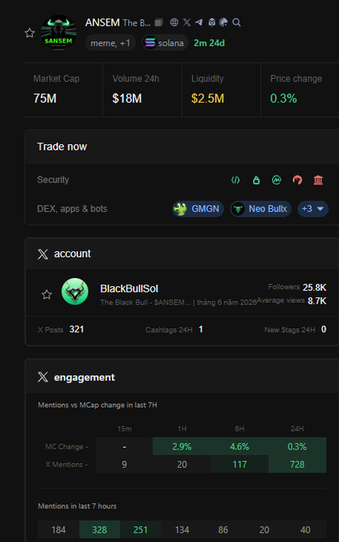Click the Market Cap value 75M
The height and width of the screenshot is (542, 339).
pyautogui.click(x=45, y=99)
